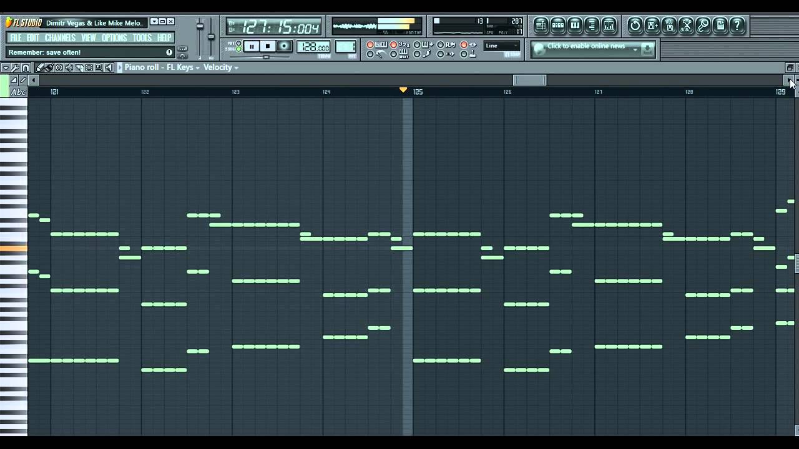This screenshot has height=449, width=799.
Task: Pause playback with the pause button
Action: 252,46
